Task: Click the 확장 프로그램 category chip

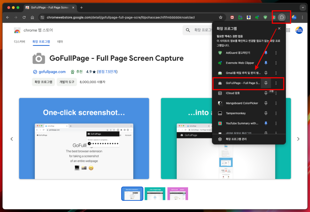Action: 43,82
